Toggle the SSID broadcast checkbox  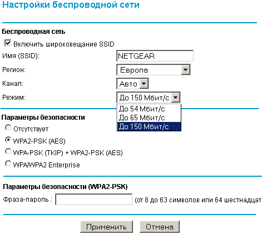coord(8,43)
